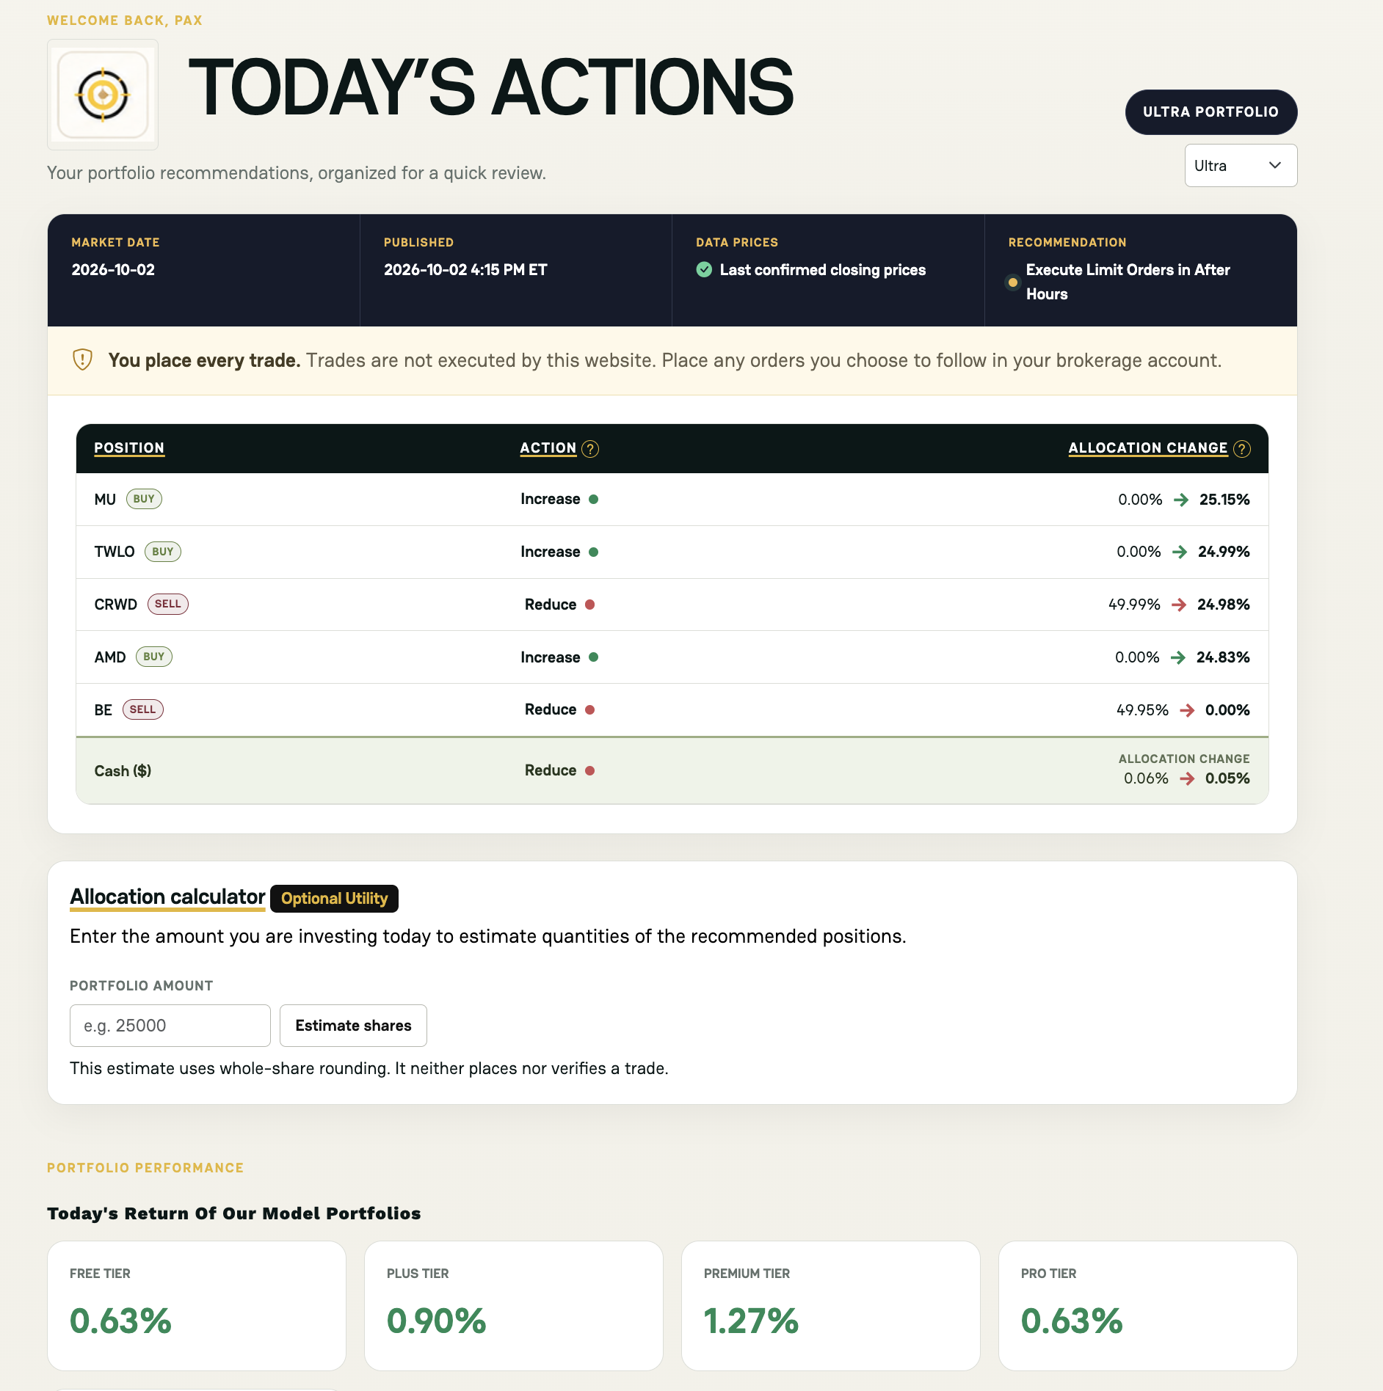The image size is (1383, 1391).
Task: Click the red arrow in BE row
Action: (1187, 710)
